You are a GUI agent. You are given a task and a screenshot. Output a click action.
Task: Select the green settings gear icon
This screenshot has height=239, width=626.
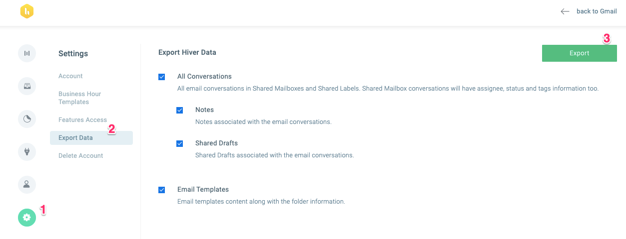(27, 218)
